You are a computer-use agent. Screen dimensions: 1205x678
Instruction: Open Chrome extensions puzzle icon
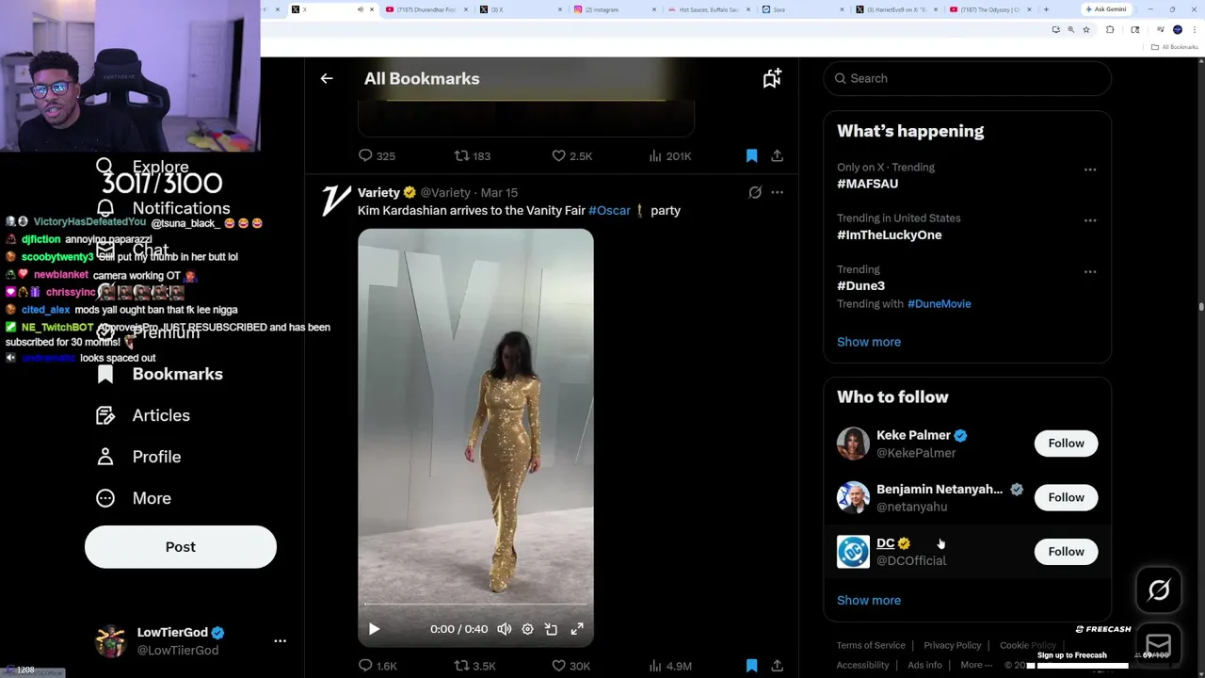(x=1110, y=29)
